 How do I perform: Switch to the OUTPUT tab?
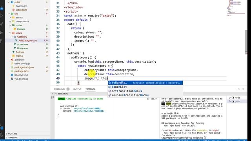[x=77, y=89]
